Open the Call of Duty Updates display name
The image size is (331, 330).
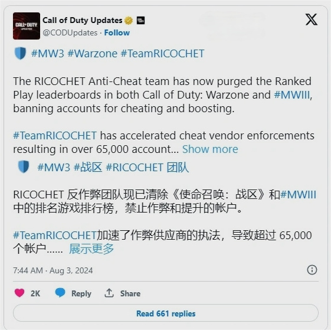click(x=83, y=20)
